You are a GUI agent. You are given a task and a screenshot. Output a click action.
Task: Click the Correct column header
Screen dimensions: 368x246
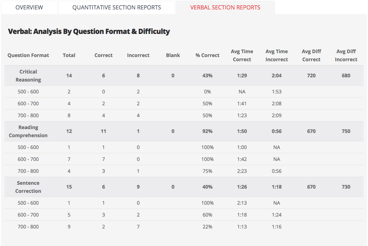pos(103,55)
